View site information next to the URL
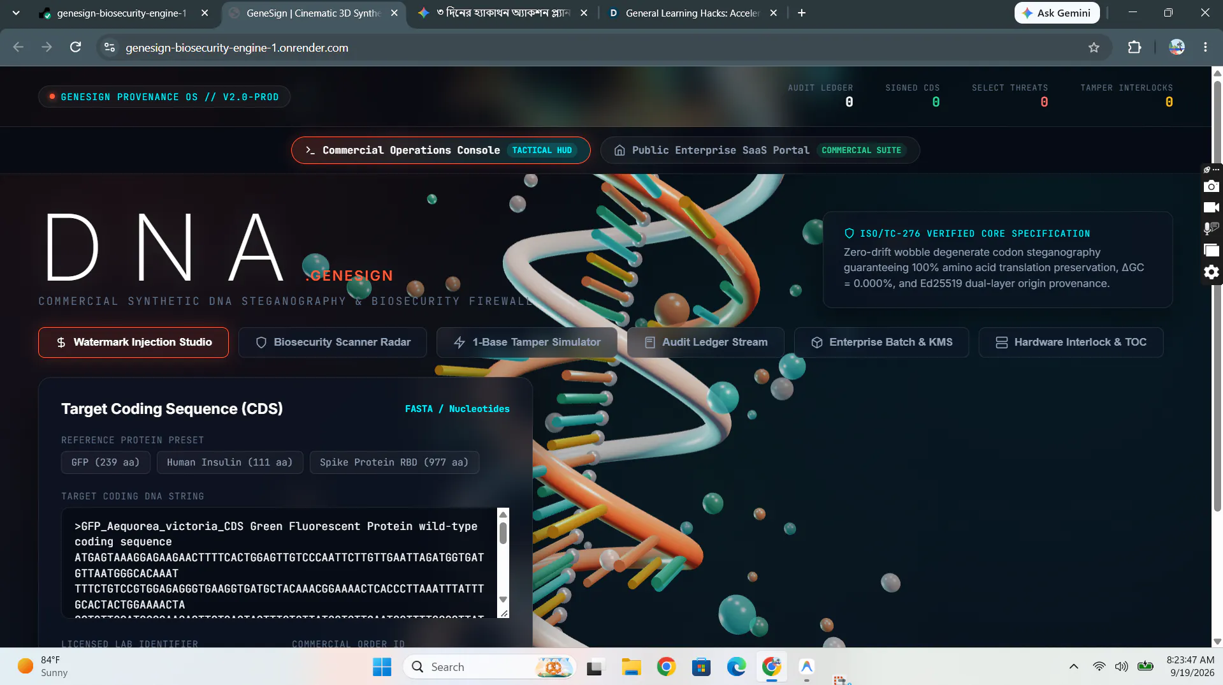 tap(110, 47)
